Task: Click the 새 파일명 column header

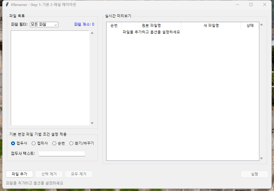Action: coord(211,26)
